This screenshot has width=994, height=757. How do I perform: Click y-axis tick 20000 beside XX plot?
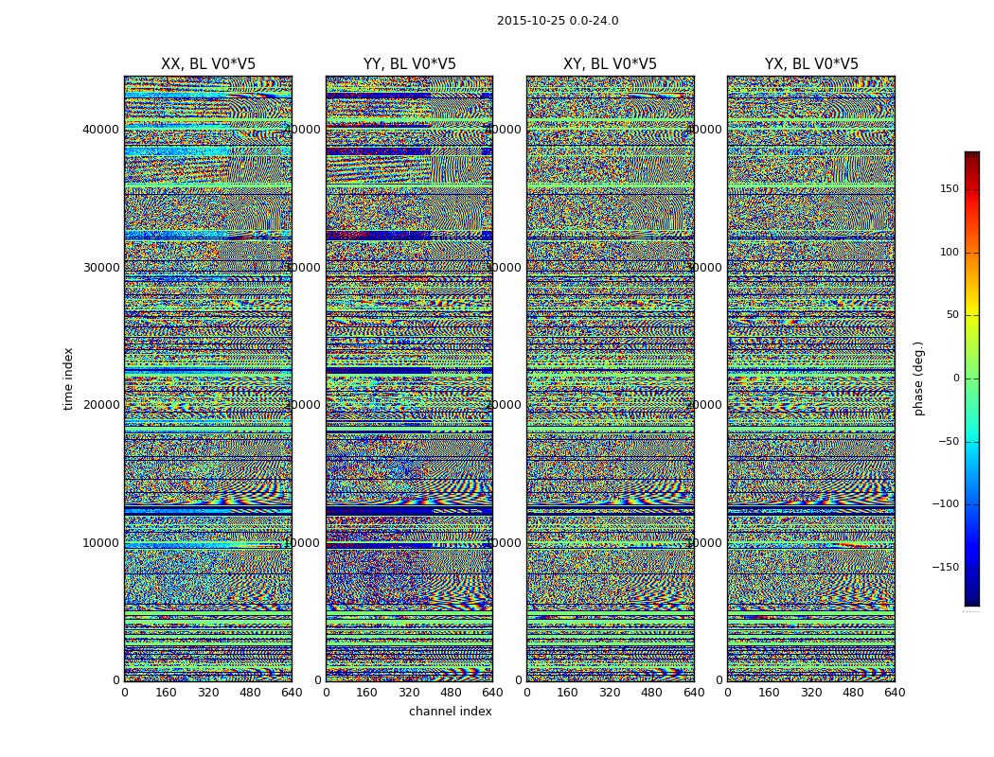click(100, 405)
